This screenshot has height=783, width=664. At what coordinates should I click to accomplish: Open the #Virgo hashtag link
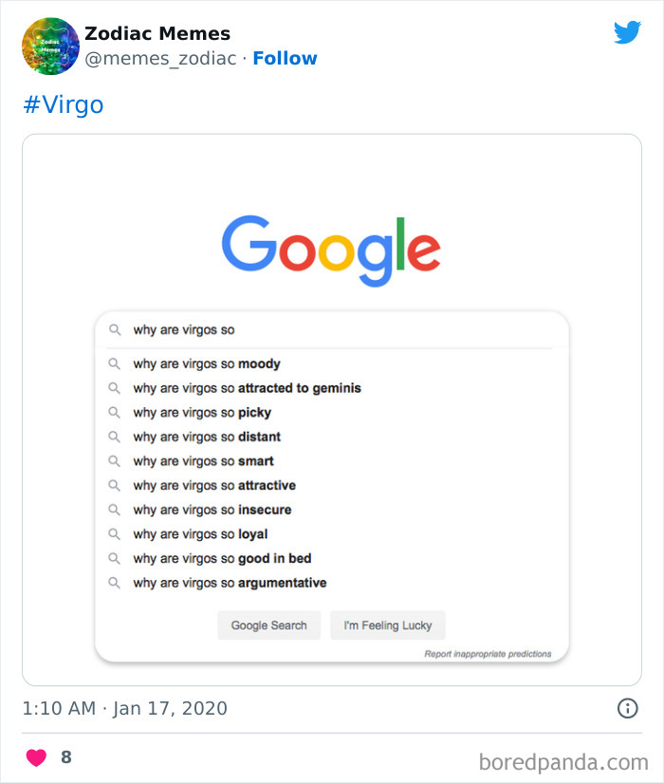pyautogui.click(x=63, y=104)
